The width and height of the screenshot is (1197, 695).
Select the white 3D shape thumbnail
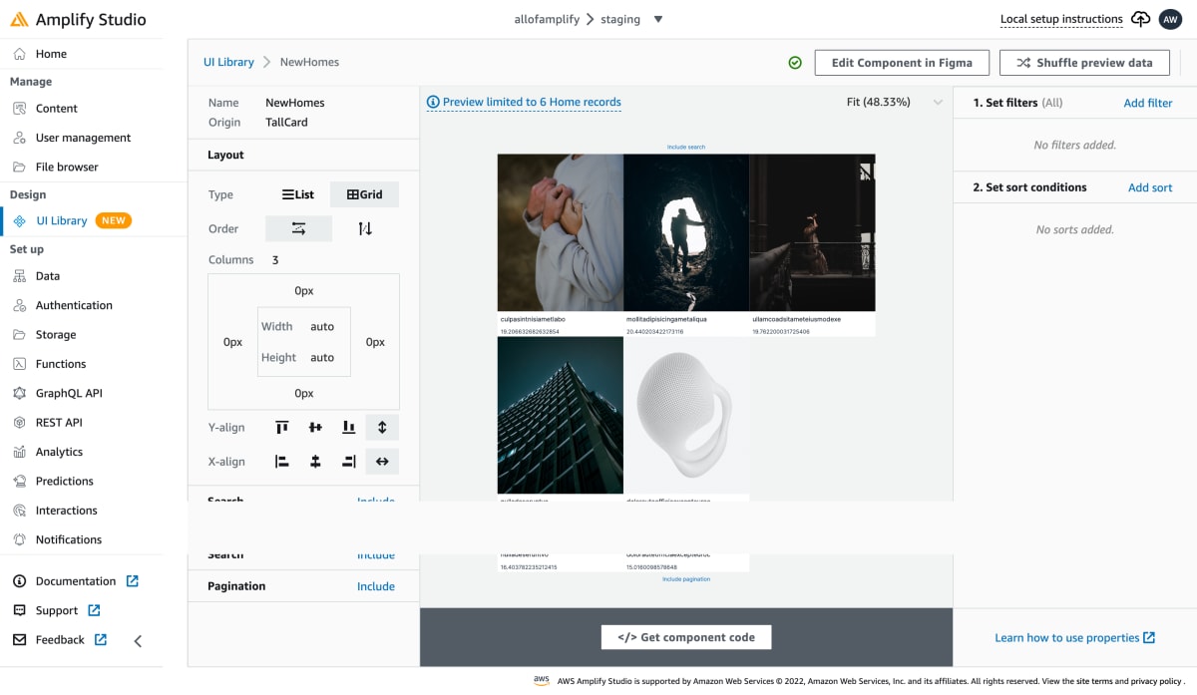tap(686, 415)
